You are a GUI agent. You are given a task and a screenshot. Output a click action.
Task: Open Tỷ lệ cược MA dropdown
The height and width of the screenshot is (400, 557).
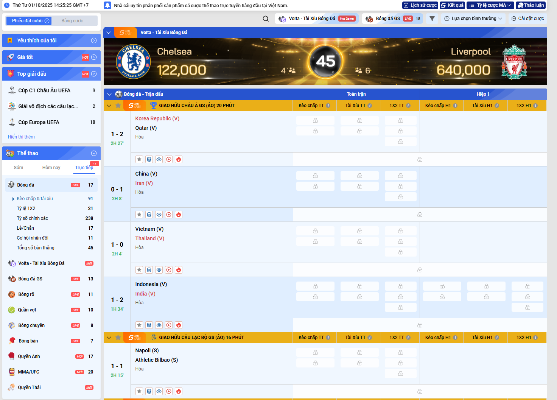pyautogui.click(x=490, y=5)
